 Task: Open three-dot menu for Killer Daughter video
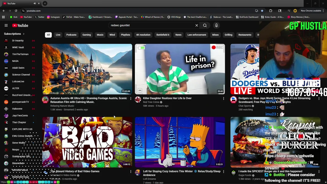point(224,98)
